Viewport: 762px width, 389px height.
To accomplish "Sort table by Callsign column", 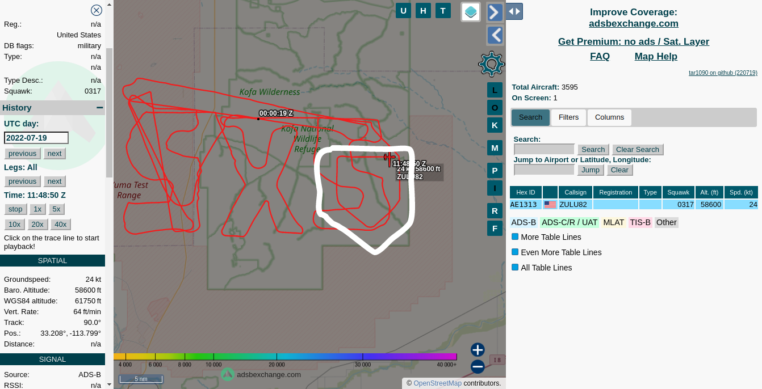I will 575,192.
